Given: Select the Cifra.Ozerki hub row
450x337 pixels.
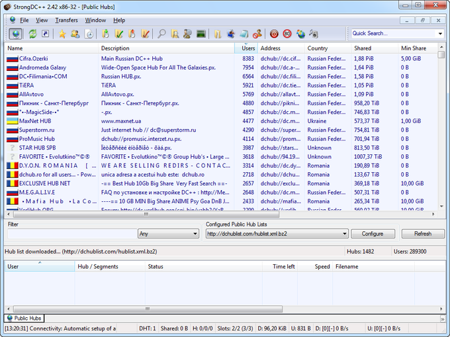Looking at the screenshot, I should click(x=221, y=58).
